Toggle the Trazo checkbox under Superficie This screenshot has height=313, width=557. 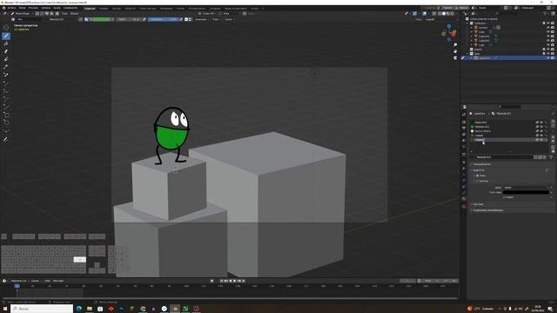click(x=477, y=176)
